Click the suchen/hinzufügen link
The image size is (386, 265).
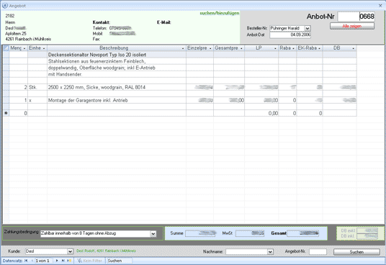click(x=220, y=13)
